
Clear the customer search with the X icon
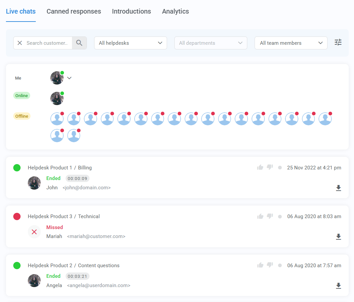point(20,43)
